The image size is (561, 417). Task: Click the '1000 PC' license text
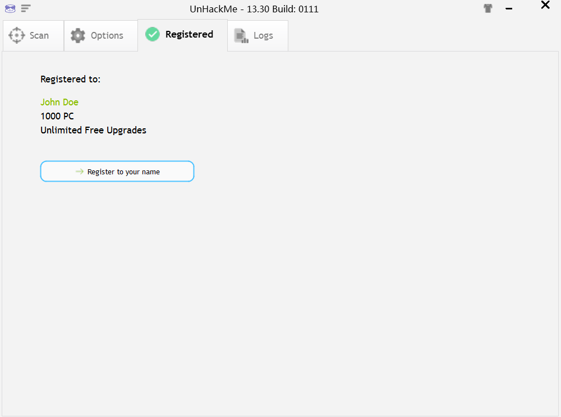(57, 116)
